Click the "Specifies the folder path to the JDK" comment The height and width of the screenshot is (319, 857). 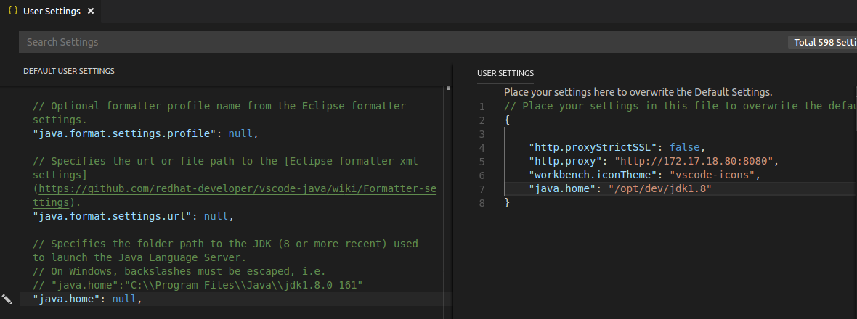(x=225, y=250)
